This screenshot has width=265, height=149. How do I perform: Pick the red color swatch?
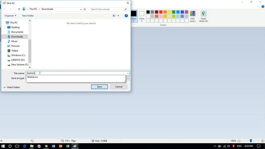[161, 12]
